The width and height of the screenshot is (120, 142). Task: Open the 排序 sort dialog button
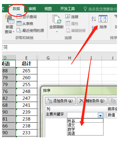click(103, 22)
